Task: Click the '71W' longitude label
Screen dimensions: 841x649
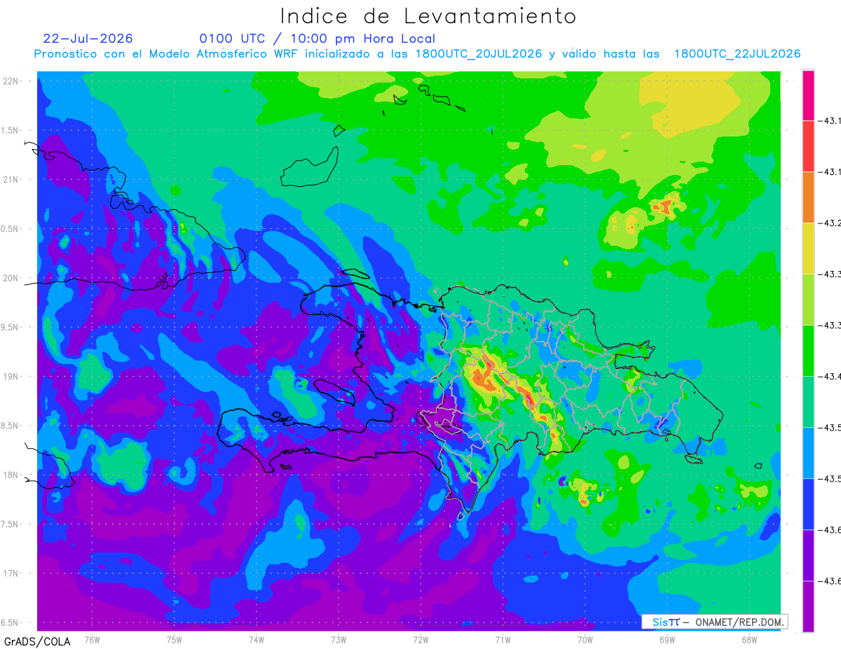Action: coord(502,639)
